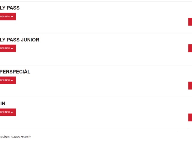
Task: Click divider line between LY PASS JUNIOR and PERSPECIÁL
Action: tap(96, 65)
